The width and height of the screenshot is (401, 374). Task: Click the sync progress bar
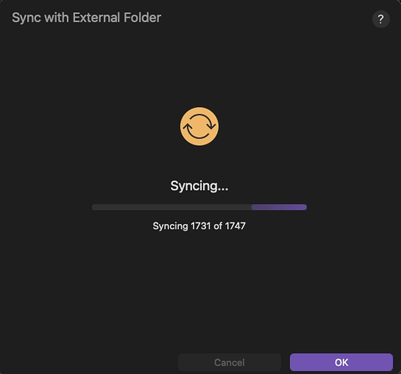(x=199, y=207)
